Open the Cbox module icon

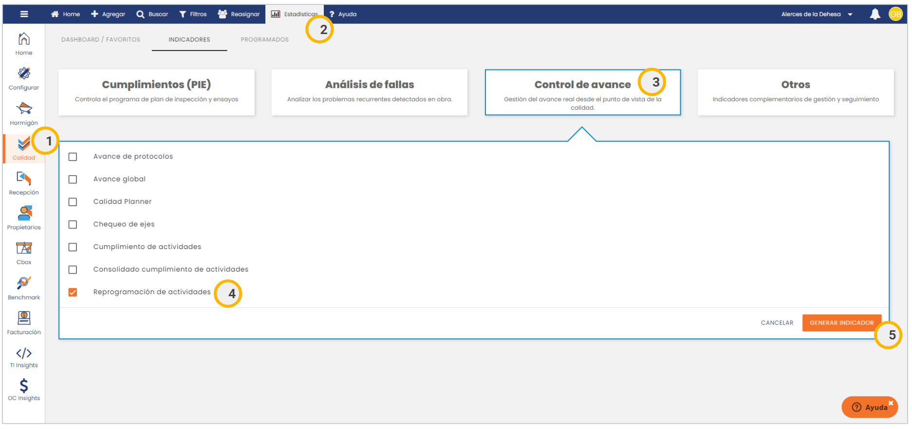click(24, 248)
